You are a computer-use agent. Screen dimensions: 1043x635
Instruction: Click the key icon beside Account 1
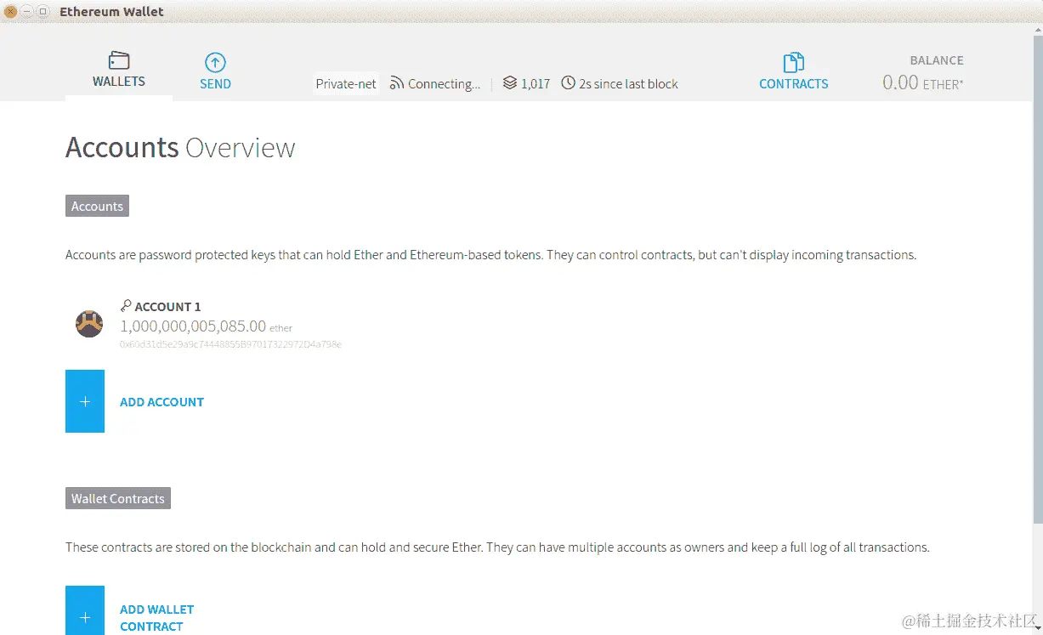pos(126,306)
